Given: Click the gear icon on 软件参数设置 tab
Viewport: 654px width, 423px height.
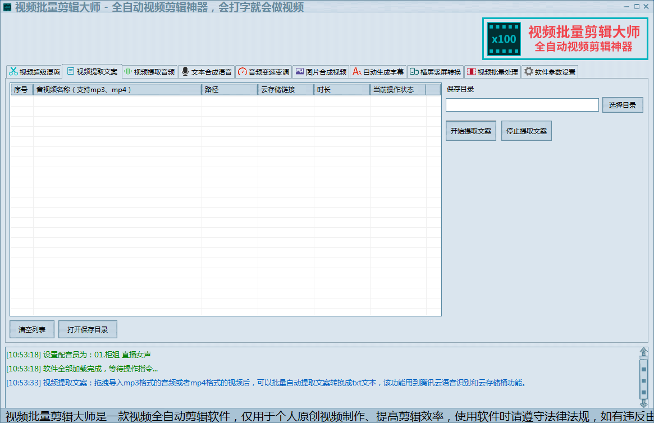Looking at the screenshot, I should tap(528, 71).
